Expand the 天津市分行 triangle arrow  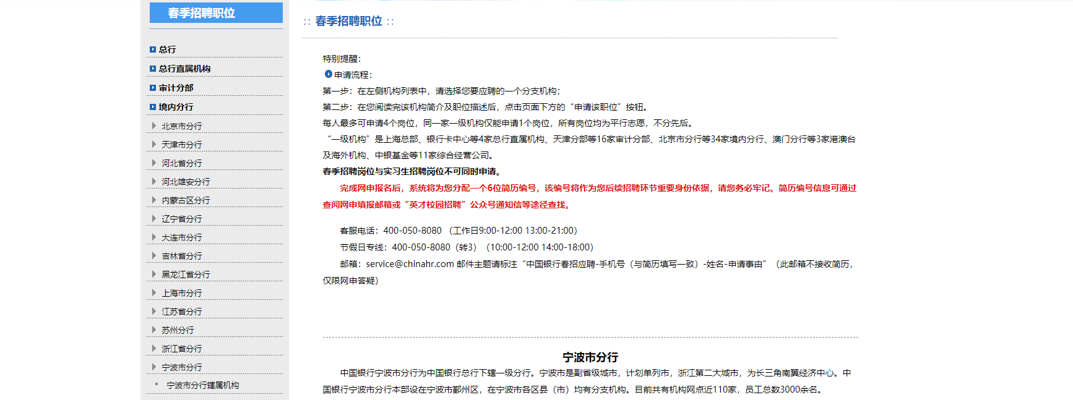[x=154, y=144]
